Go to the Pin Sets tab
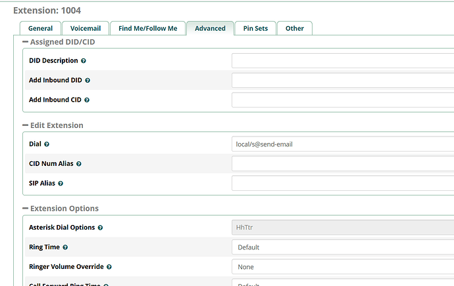 point(255,28)
